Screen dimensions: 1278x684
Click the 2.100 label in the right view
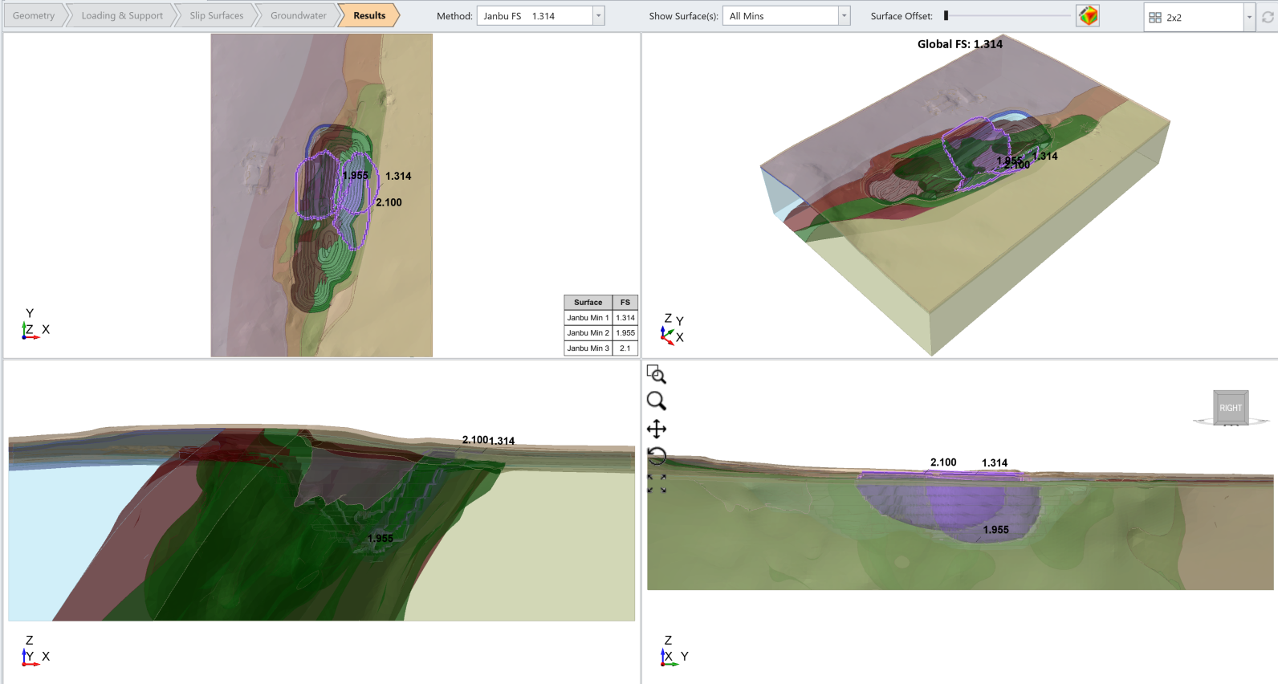(943, 462)
